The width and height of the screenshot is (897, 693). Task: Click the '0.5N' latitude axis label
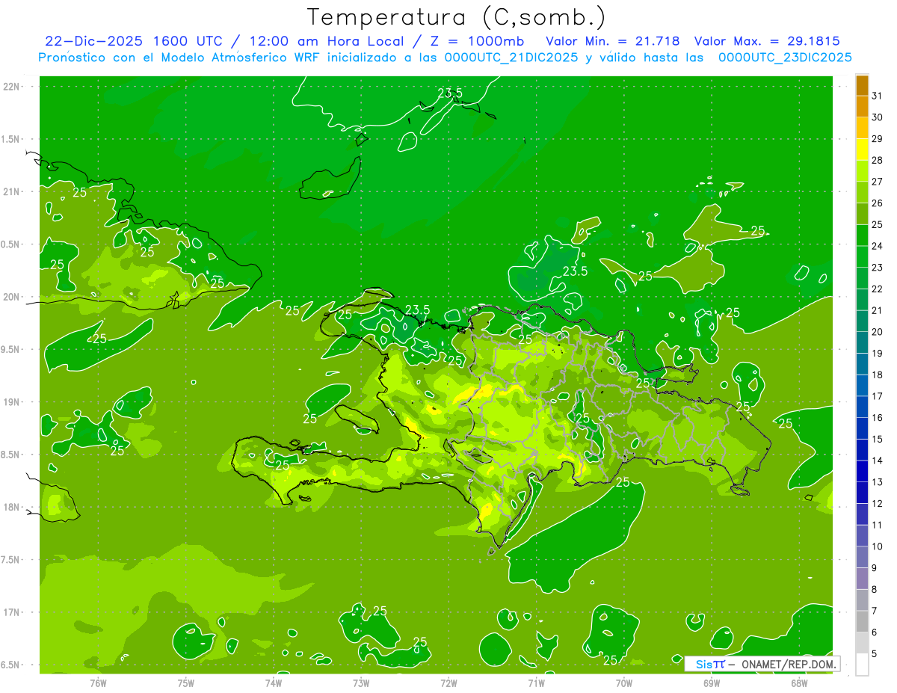click(11, 244)
